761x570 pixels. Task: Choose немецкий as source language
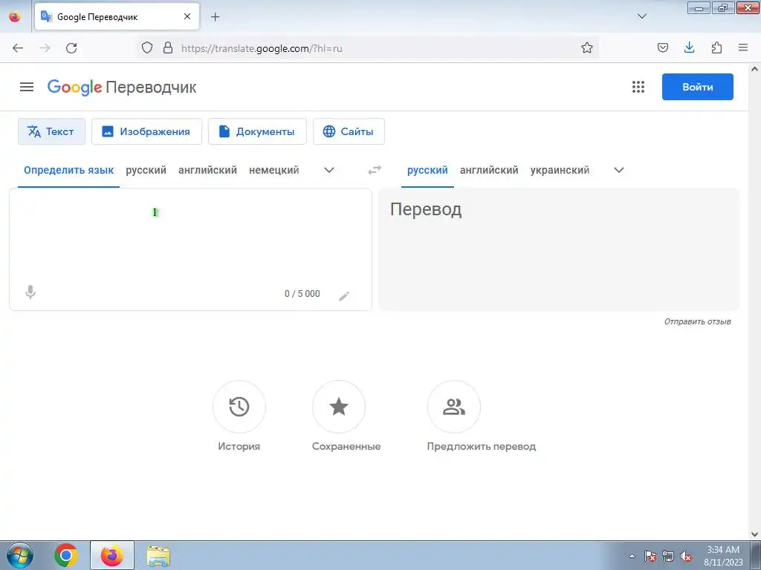tap(273, 170)
